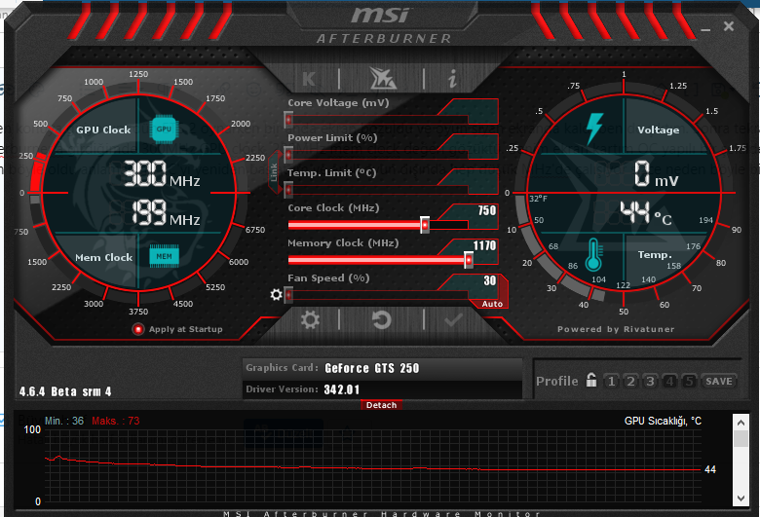The image size is (760, 517).
Task: Click the Power Limit slider handle
Action: pyautogui.click(x=288, y=155)
